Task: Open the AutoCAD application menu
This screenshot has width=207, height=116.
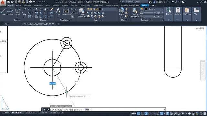Action: [x=3, y=3]
